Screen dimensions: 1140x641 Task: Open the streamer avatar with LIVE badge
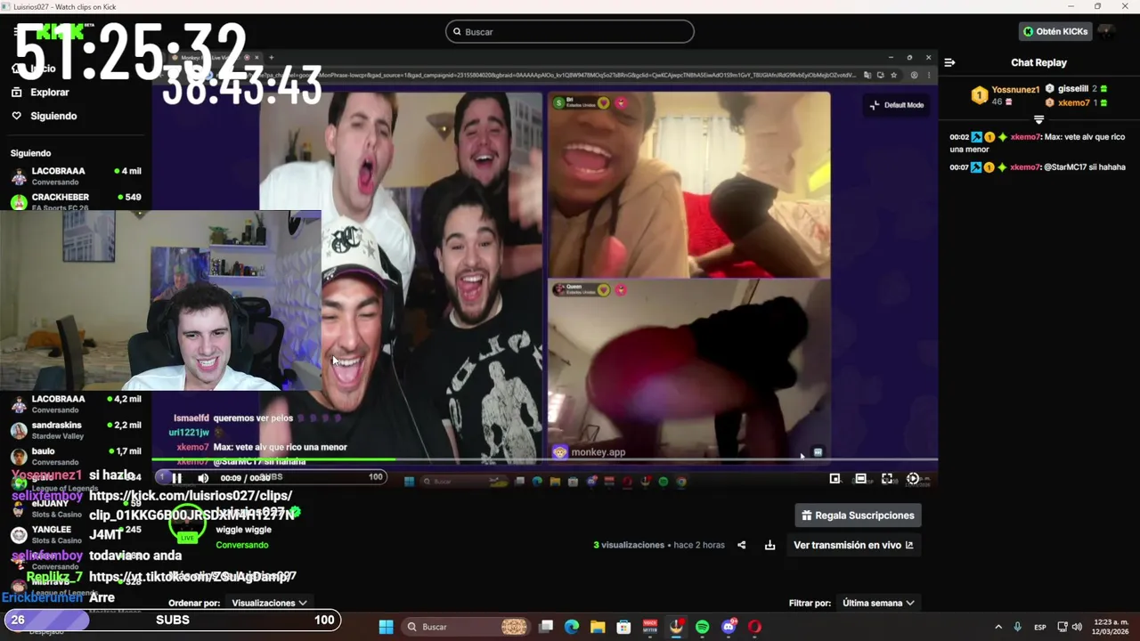(x=187, y=525)
